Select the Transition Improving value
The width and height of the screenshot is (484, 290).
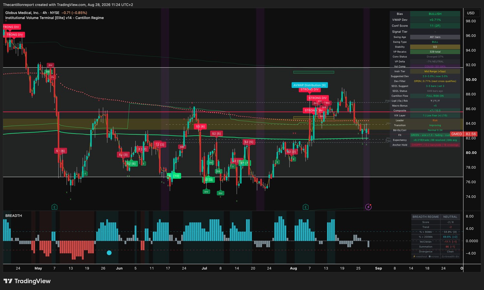[x=435, y=125]
